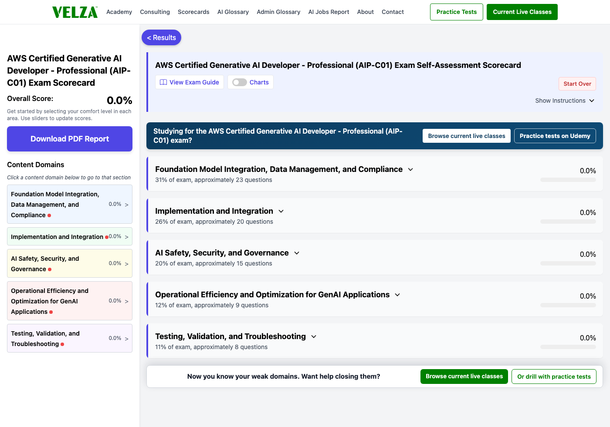Open sidebar arrow for Foundation Model Integration domain
Image resolution: width=610 pixels, height=427 pixels.
[x=127, y=205]
